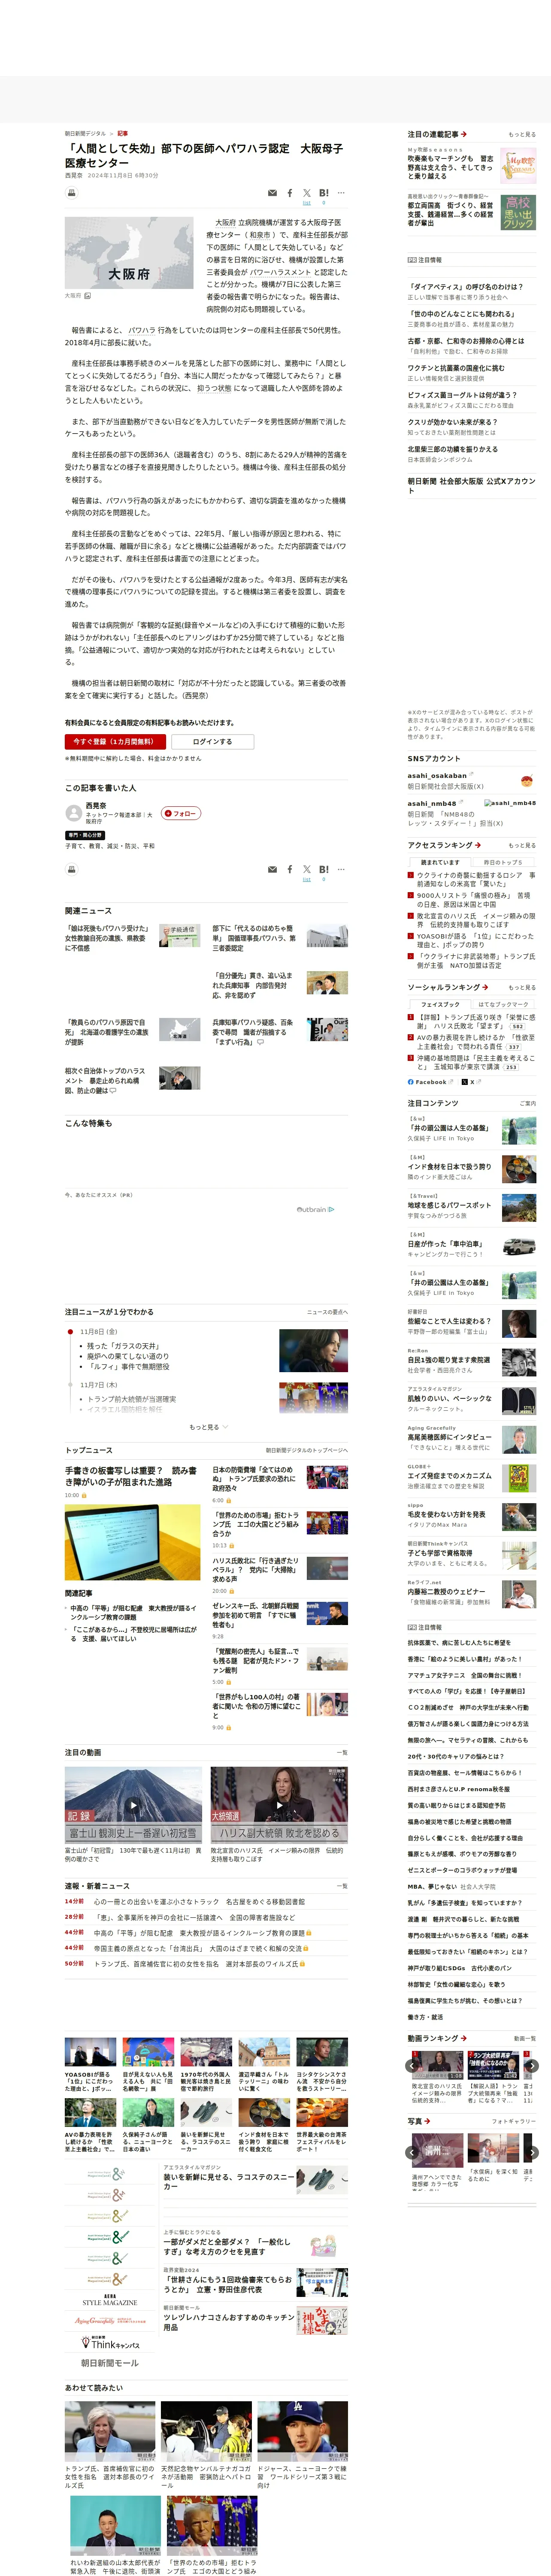The width and height of the screenshot is (551, 2576).
Task: Play the 富士山 初冠雪 video
Action: coord(133,1804)
